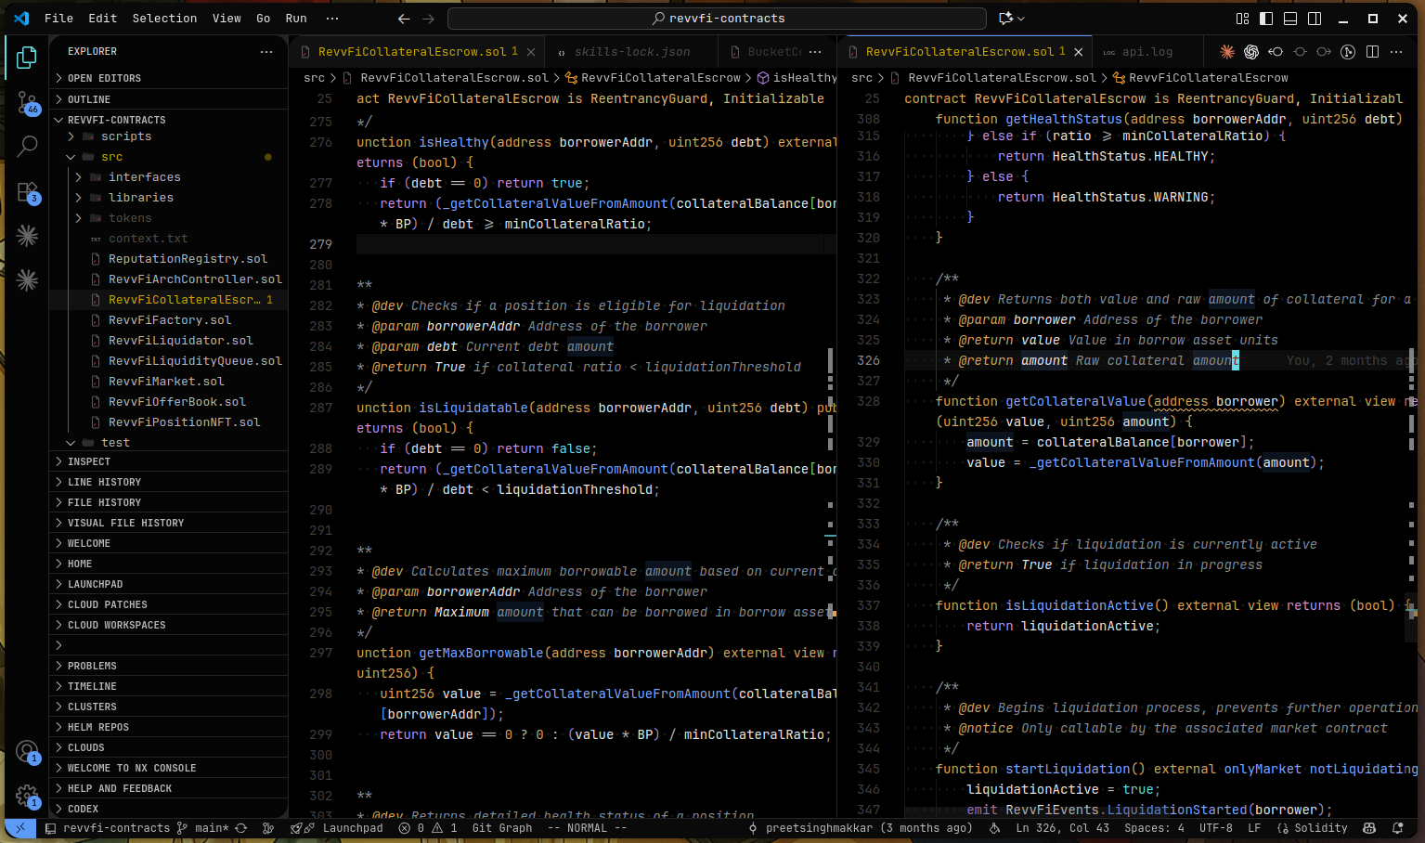The width and height of the screenshot is (1425, 843).
Task: Open the Go menu
Action: click(x=264, y=19)
